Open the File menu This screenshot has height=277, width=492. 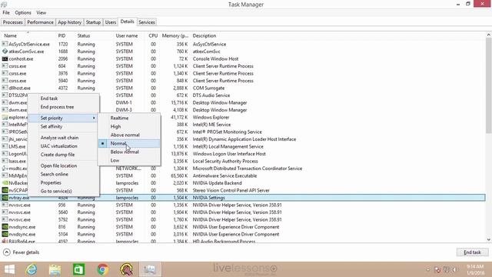pyautogui.click(x=6, y=12)
